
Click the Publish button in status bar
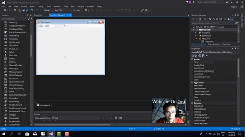[237, 129]
